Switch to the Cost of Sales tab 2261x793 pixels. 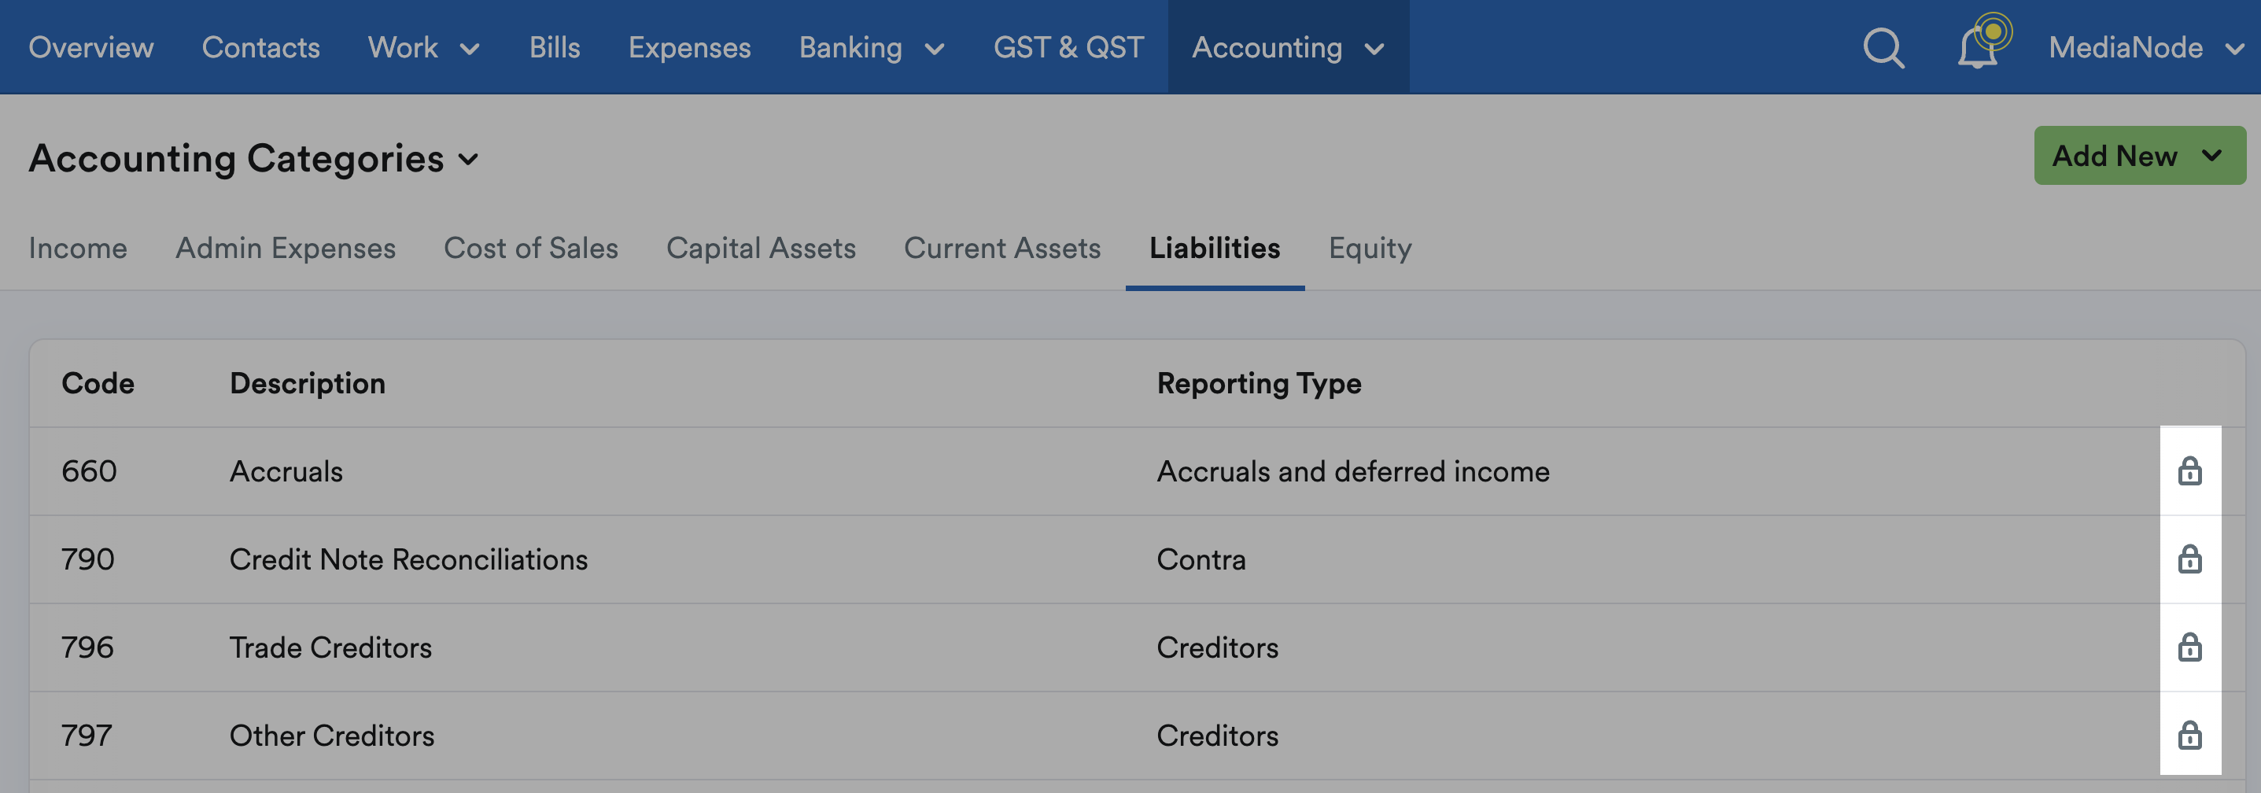click(531, 248)
